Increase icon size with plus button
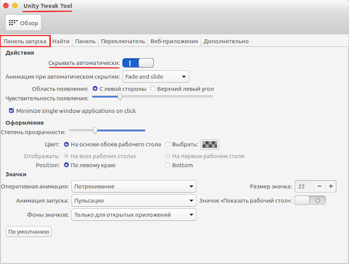This screenshot has width=349, height=264. click(x=331, y=187)
